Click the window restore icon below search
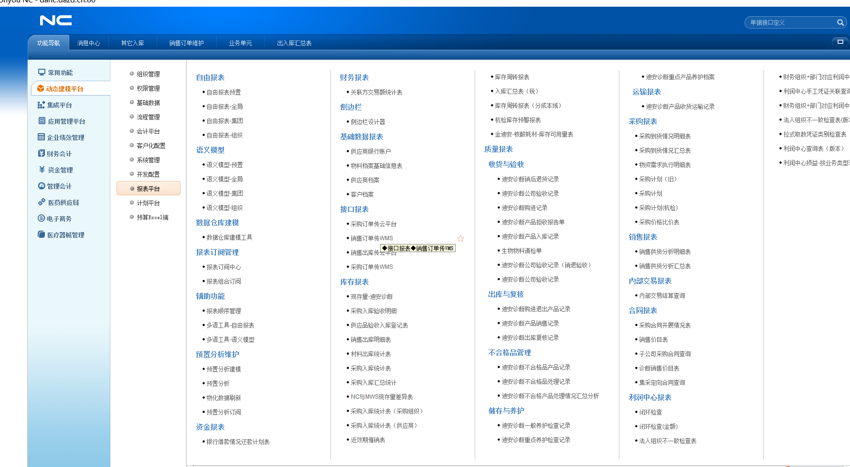Image resolution: width=850 pixels, height=467 pixels. [x=840, y=42]
